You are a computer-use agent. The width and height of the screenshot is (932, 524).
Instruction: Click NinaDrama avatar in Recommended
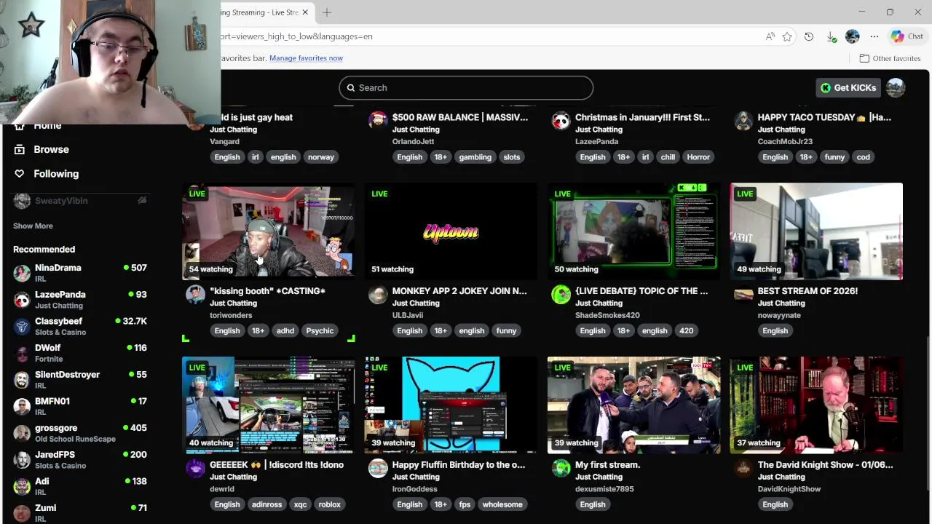point(22,273)
